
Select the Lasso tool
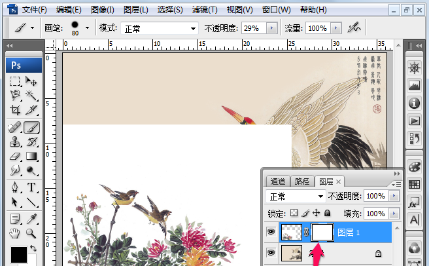click(15, 95)
